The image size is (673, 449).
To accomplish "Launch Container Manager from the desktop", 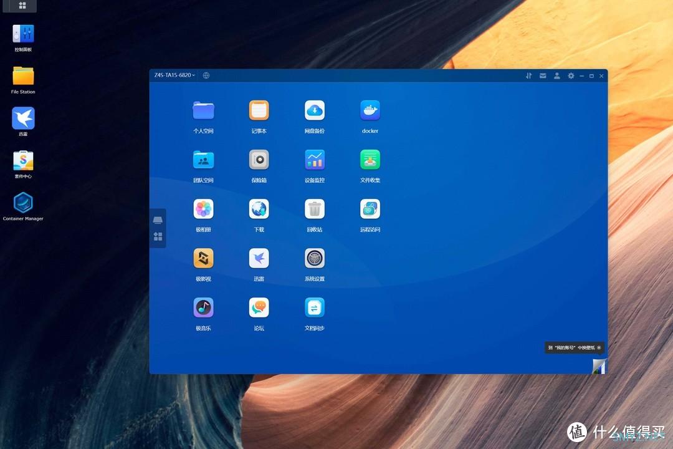I will (23, 203).
